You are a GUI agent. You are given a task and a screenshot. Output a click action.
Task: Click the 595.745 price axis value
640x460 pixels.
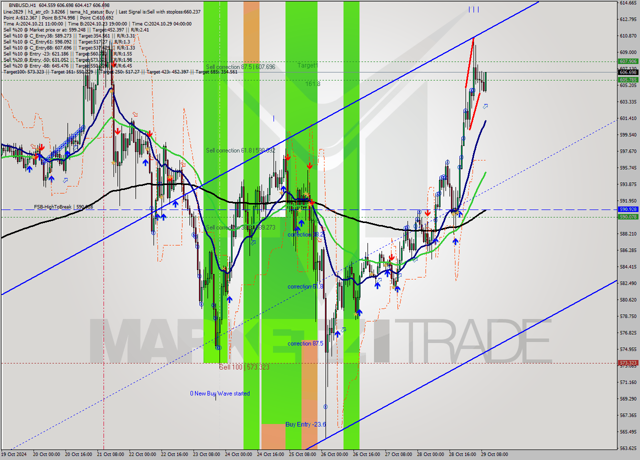pyautogui.click(x=628, y=167)
